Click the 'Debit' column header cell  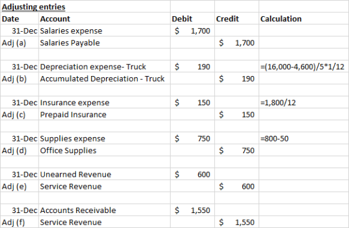click(x=193, y=19)
